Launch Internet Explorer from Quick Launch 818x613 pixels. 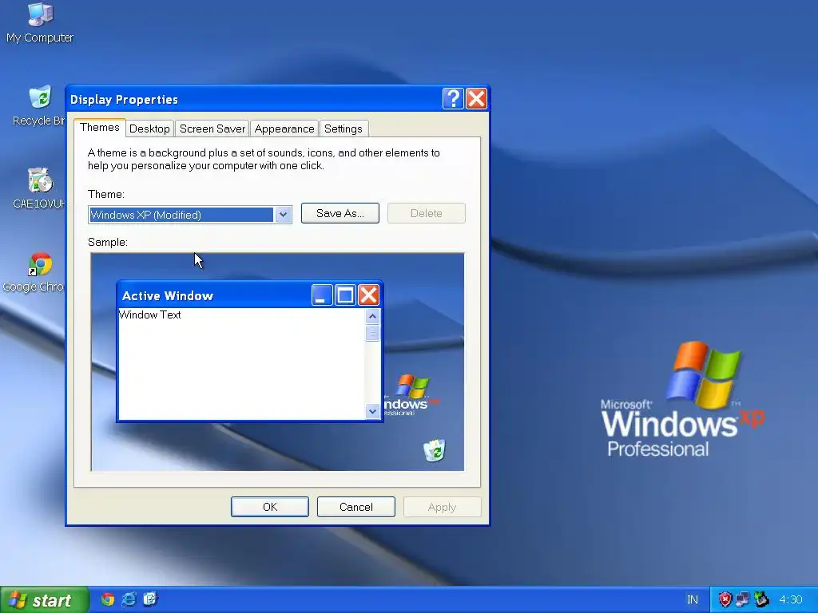click(129, 599)
